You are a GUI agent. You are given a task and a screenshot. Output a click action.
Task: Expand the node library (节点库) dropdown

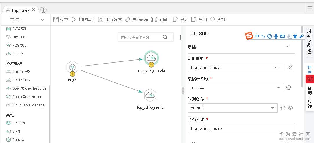pos(43,20)
